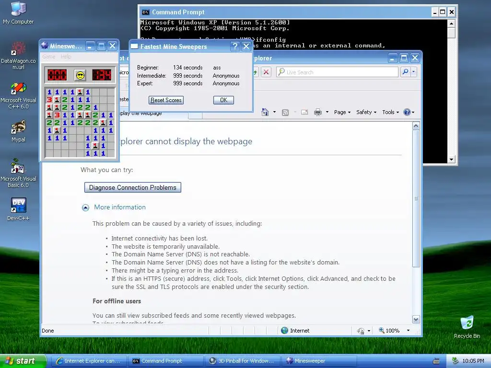
Task: Click the Command Prompt title bar icon
Action: [x=145, y=12]
